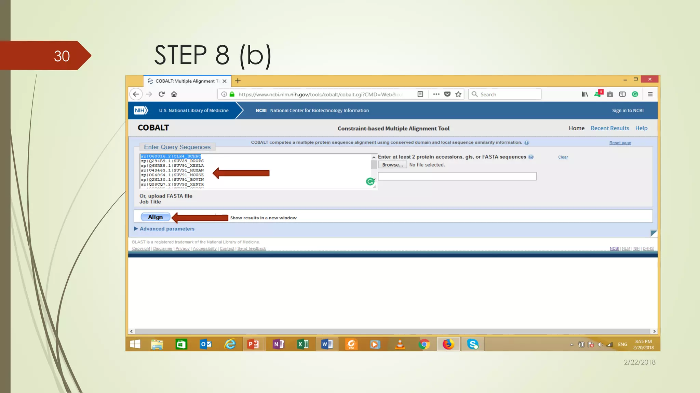Screen dimensions: 700x393
Task: Open the Disclaimer footer link
Action: click(x=163, y=249)
